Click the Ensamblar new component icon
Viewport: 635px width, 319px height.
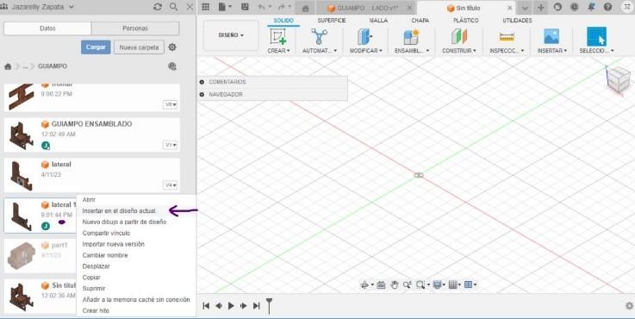(411, 37)
